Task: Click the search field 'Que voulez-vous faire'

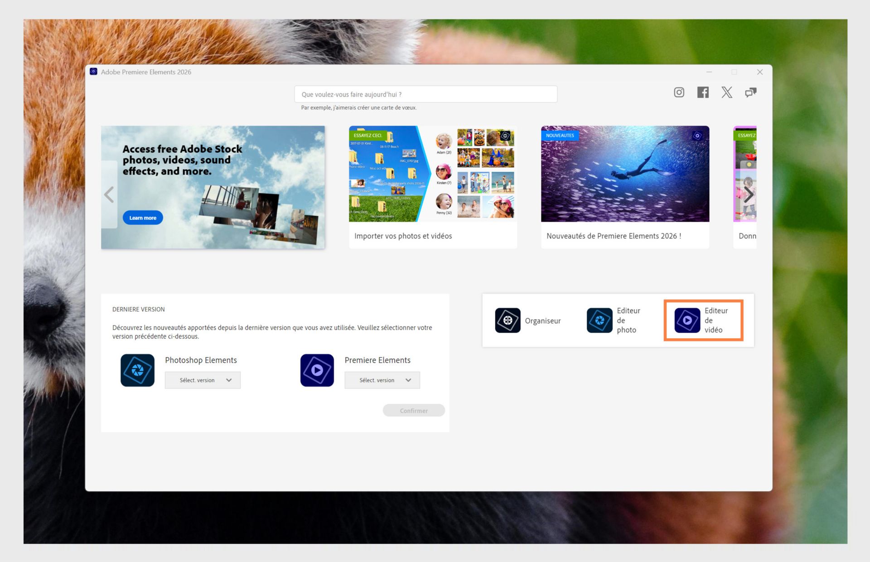Action: 425,94
